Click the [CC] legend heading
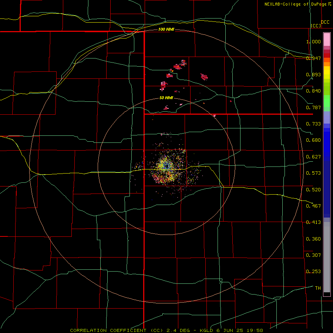The image size is (333, 333). click(316, 26)
